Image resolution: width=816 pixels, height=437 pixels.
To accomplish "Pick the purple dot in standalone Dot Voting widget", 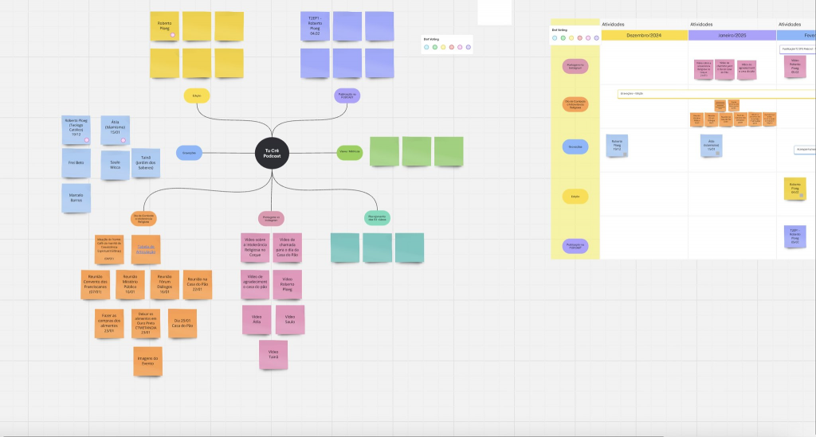I will click(469, 48).
